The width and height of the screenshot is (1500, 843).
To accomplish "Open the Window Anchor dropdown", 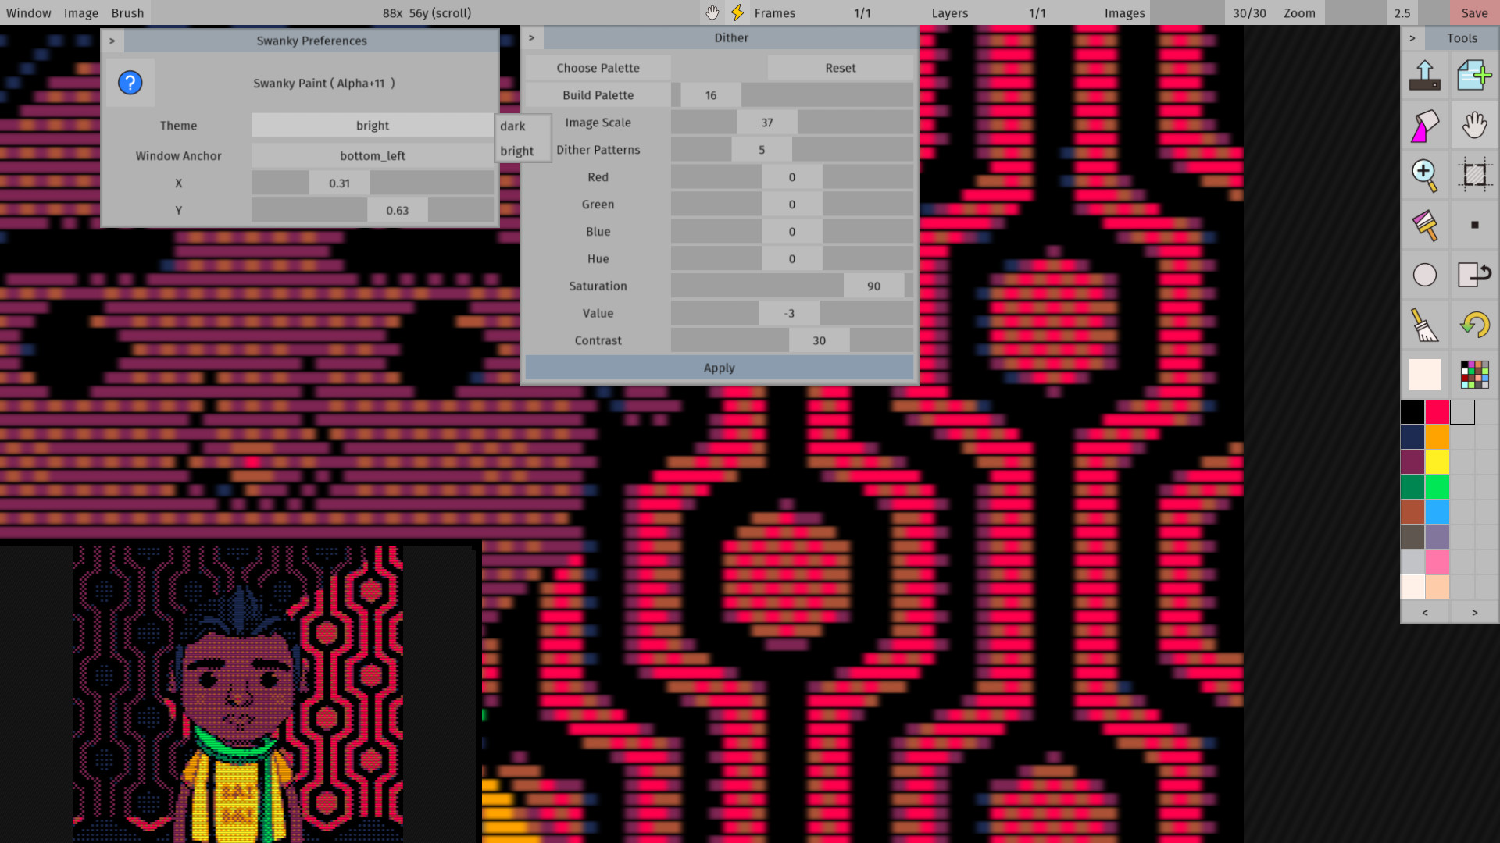I will click(373, 155).
